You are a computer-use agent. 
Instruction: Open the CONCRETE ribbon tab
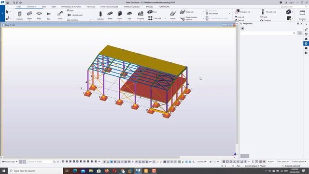click(x=32, y=7)
